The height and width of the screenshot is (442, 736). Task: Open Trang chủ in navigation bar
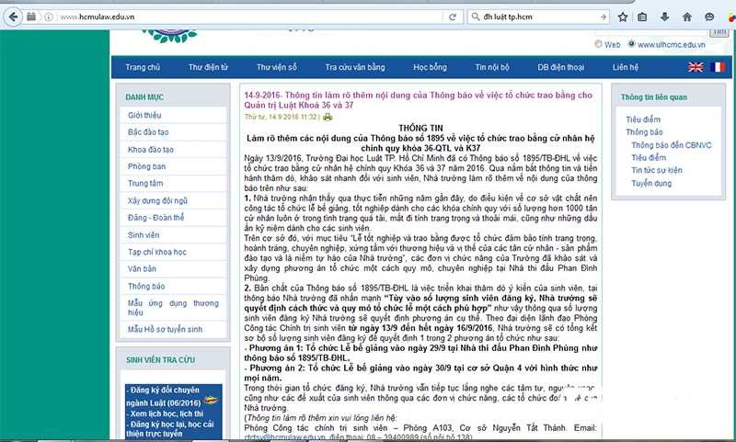[x=143, y=67]
